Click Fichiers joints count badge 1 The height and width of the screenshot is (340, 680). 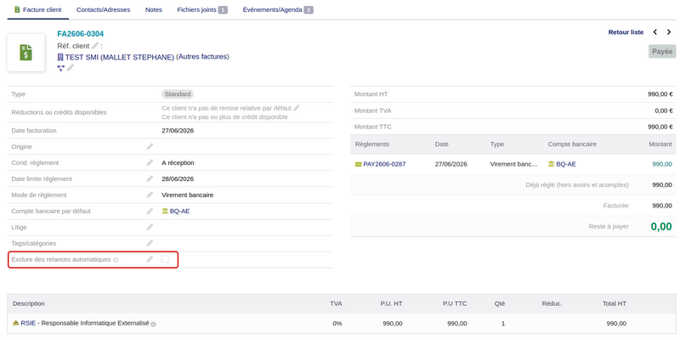pyautogui.click(x=223, y=10)
